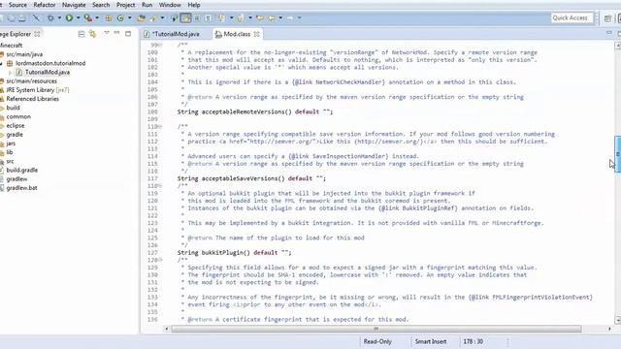Open the Navigate menu

tap(74, 5)
